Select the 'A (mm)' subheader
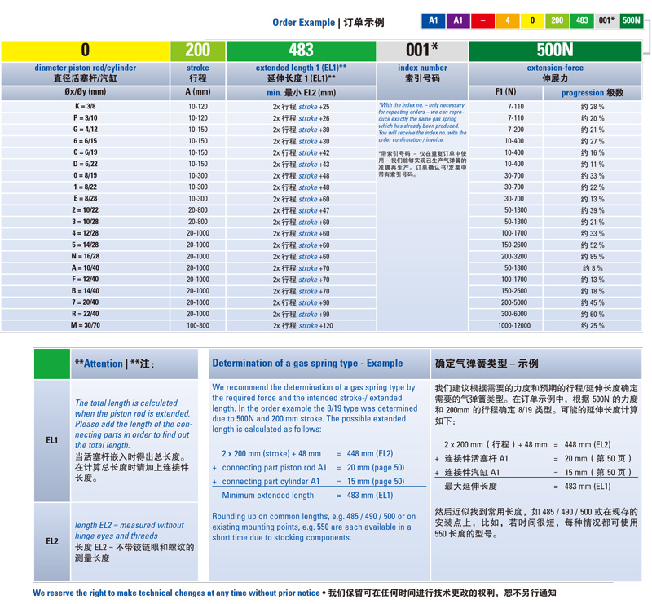The height and width of the screenshot is (604, 652). tap(198, 92)
